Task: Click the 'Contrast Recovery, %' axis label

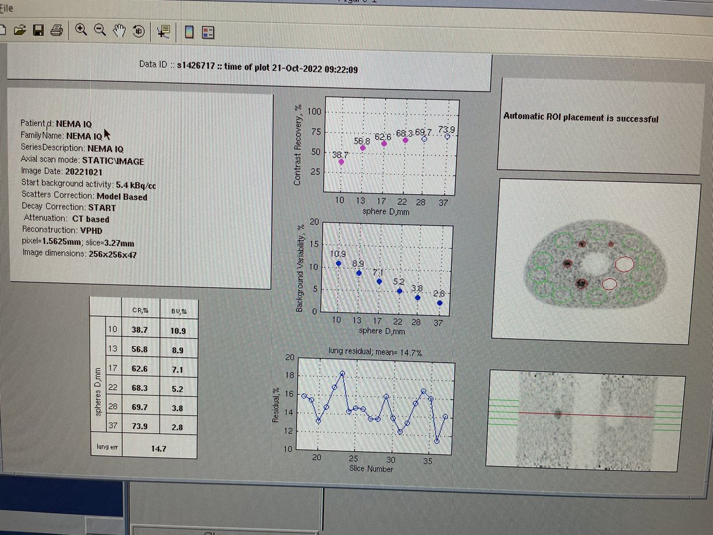Action: click(x=299, y=144)
